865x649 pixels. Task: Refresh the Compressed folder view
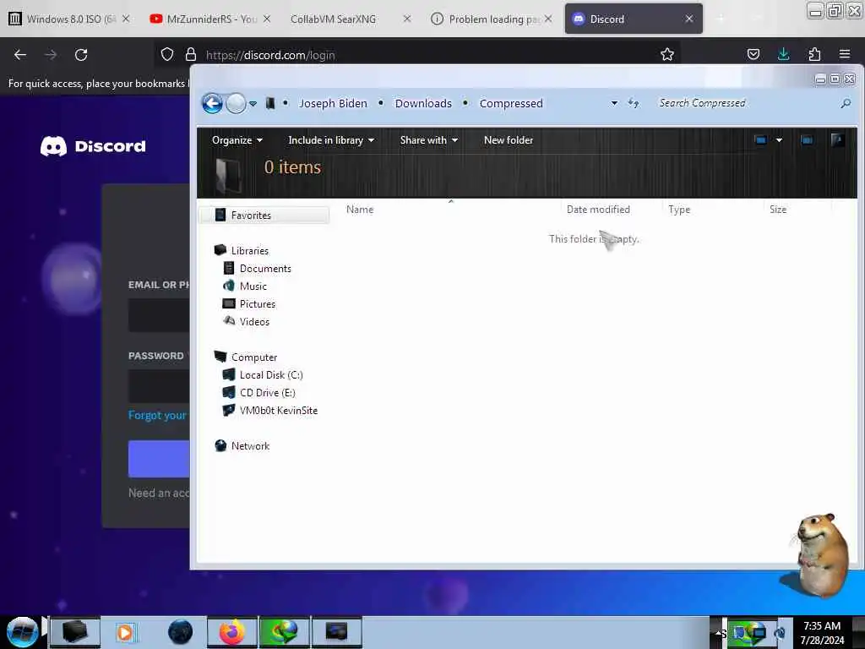[x=634, y=103]
